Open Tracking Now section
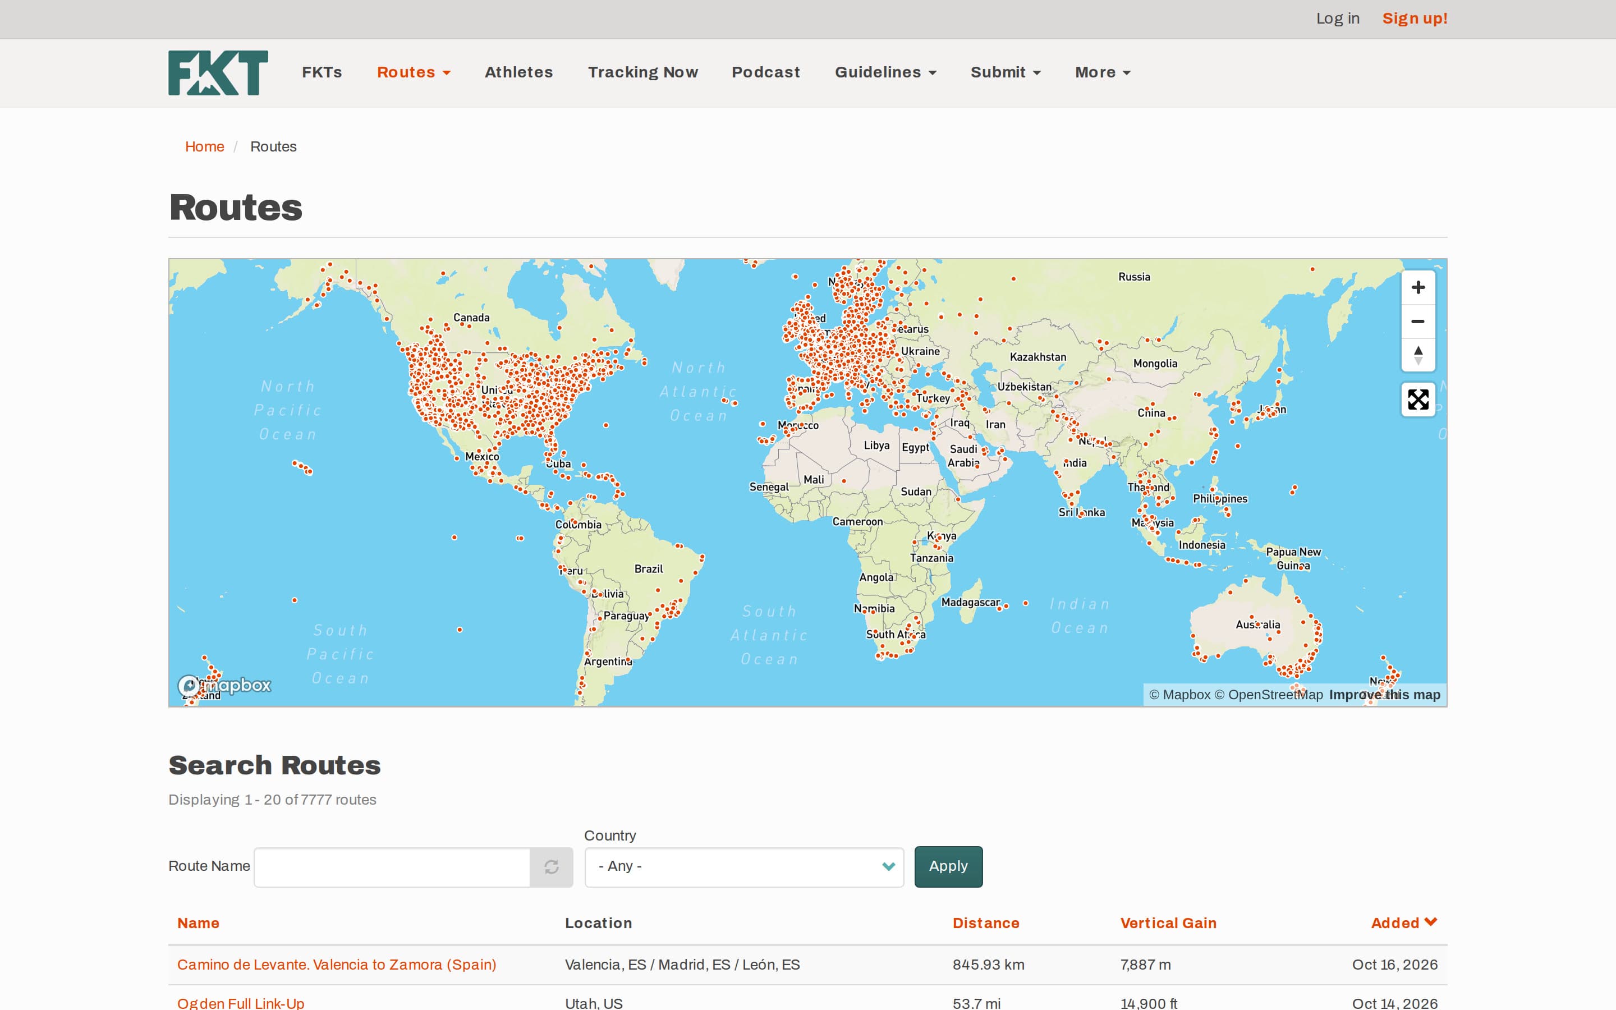The height and width of the screenshot is (1010, 1616). (x=643, y=72)
